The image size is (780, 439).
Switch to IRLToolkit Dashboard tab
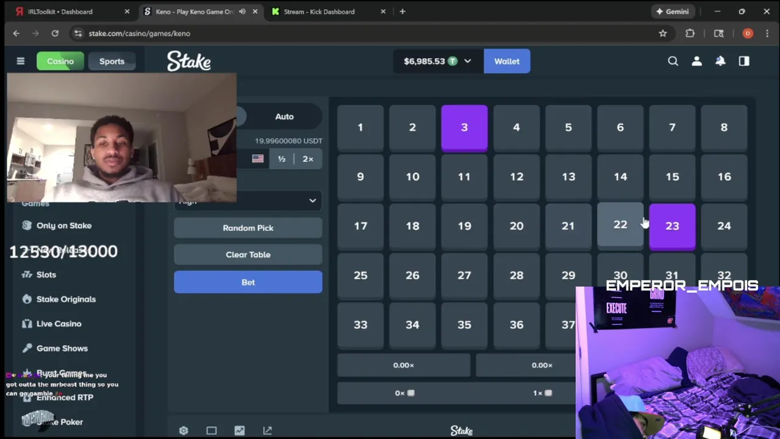tap(67, 12)
